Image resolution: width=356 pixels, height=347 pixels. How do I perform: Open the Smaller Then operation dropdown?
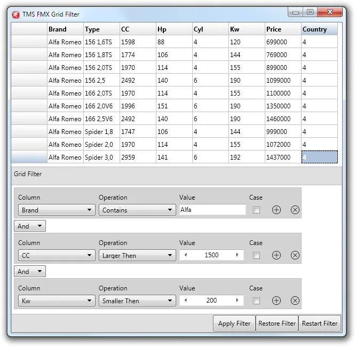click(137, 301)
